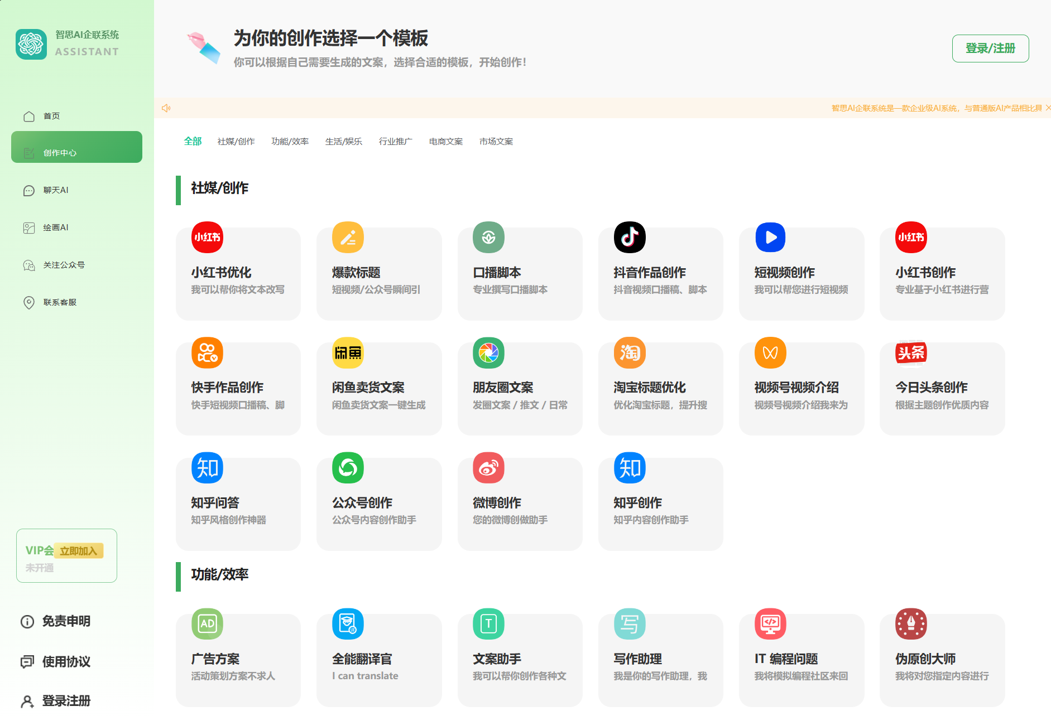Click the 登录/注册 button
The height and width of the screenshot is (716, 1051).
990,49
